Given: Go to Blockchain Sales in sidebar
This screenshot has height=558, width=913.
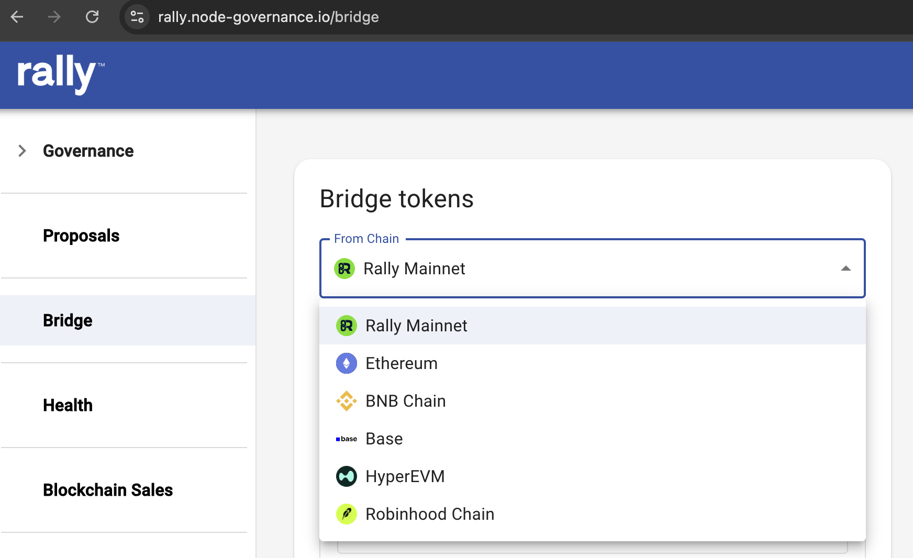Looking at the screenshot, I should click(x=108, y=490).
